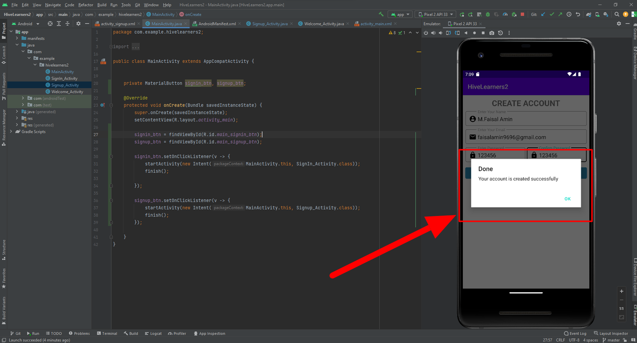Click Collapse All in project panel

[x=68, y=23]
